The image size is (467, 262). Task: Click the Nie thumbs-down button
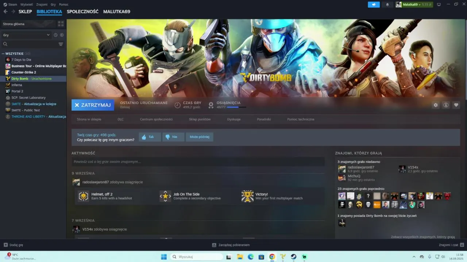pos(173,137)
